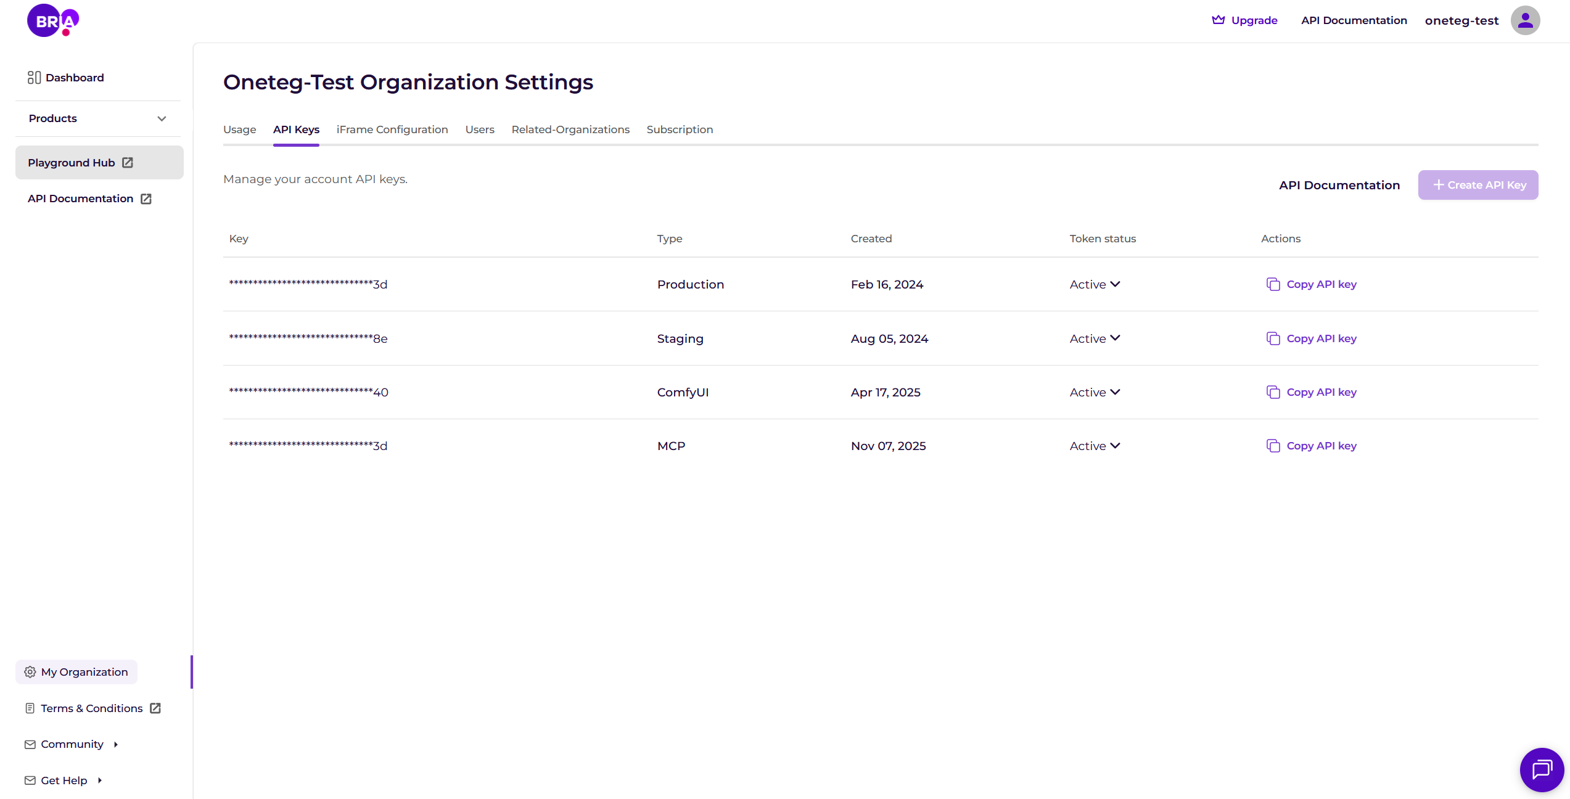Open Playground Hub external link icon
Viewport: 1570px width, 799px height.
point(128,163)
